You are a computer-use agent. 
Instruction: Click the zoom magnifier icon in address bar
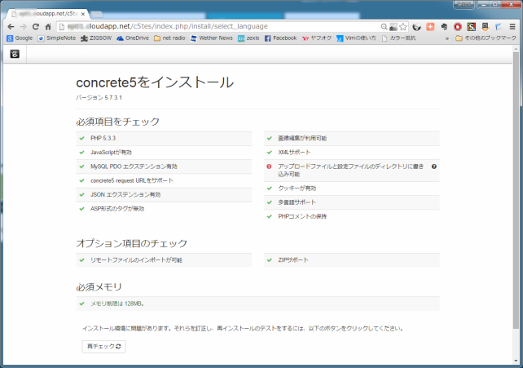pyautogui.click(x=384, y=27)
